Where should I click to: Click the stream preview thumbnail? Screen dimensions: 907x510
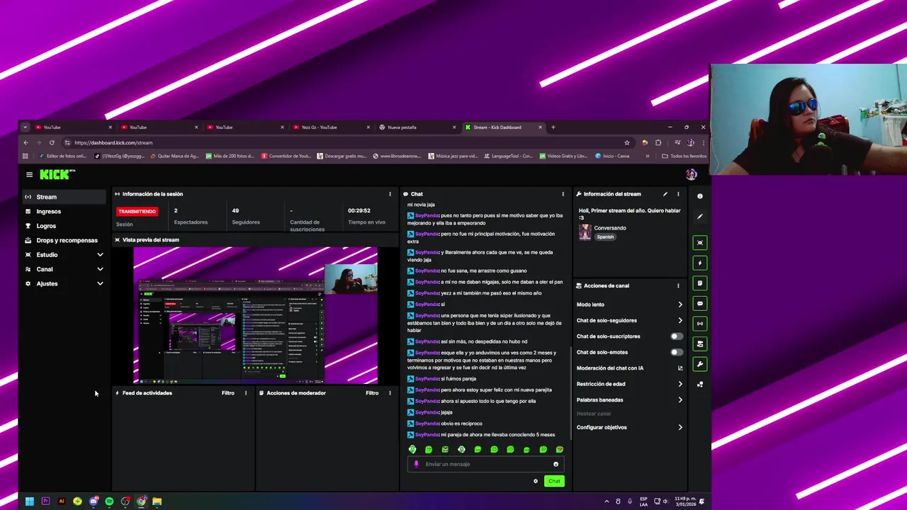coord(256,315)
